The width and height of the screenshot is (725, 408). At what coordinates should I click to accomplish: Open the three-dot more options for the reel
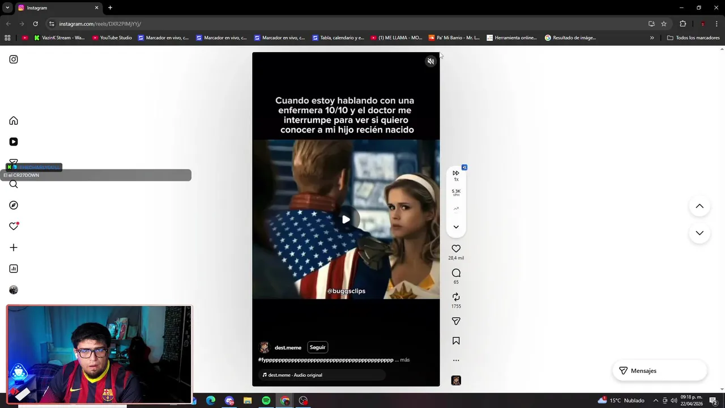(x=456, y=360)
